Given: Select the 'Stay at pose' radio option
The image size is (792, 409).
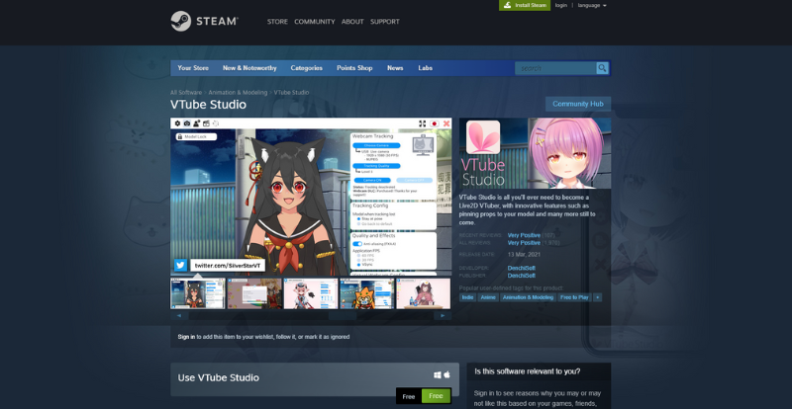Looking at the screenshot, I should pyautogui.click(x=358, y=219).
